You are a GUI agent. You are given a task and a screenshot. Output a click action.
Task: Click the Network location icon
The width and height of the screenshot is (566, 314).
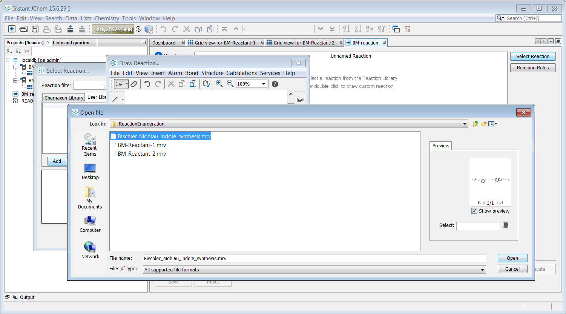[90, 250]
